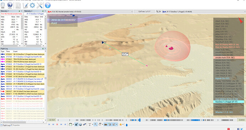Open the globe web icon in toolbar

click(10, 5)
